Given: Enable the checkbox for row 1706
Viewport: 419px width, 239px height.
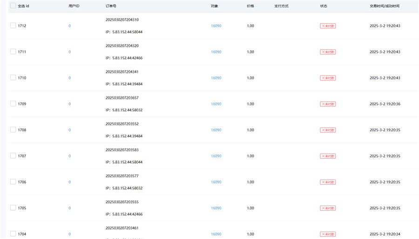Looking at the screenshot, I should click(x=13, y=181).
